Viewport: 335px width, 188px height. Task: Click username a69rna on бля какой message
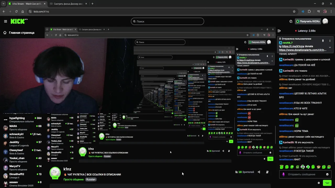click(x=283, y=114)
